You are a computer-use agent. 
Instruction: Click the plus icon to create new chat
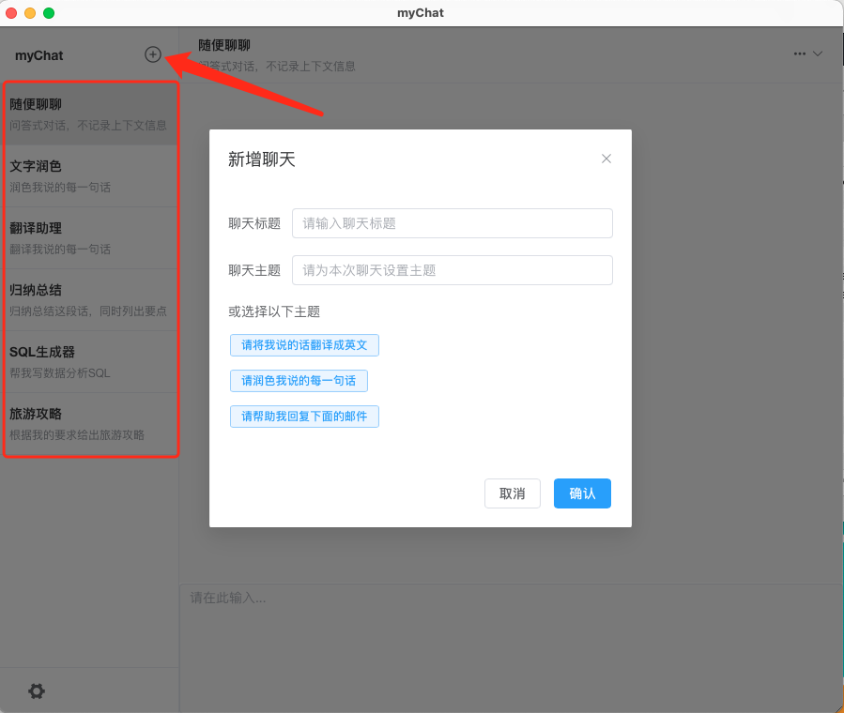[152, 54]
